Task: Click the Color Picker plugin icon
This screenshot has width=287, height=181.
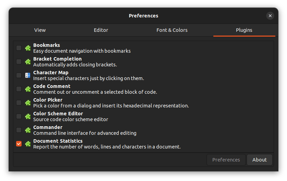Action: point(28,103)
